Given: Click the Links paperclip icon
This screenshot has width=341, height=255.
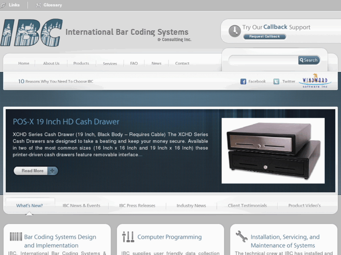Looking at the screenshot, I should (x=3, y=5).
